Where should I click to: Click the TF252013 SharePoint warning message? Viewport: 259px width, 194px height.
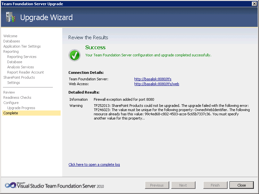coord(172,112)
